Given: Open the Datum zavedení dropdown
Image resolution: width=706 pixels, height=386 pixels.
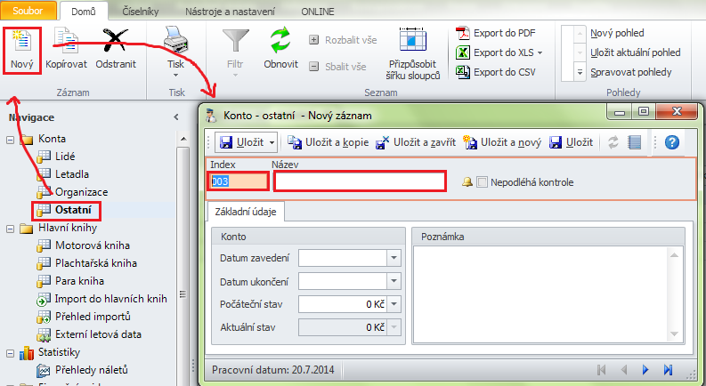Looking at the screenshot, I should click(x=394, y=258).
